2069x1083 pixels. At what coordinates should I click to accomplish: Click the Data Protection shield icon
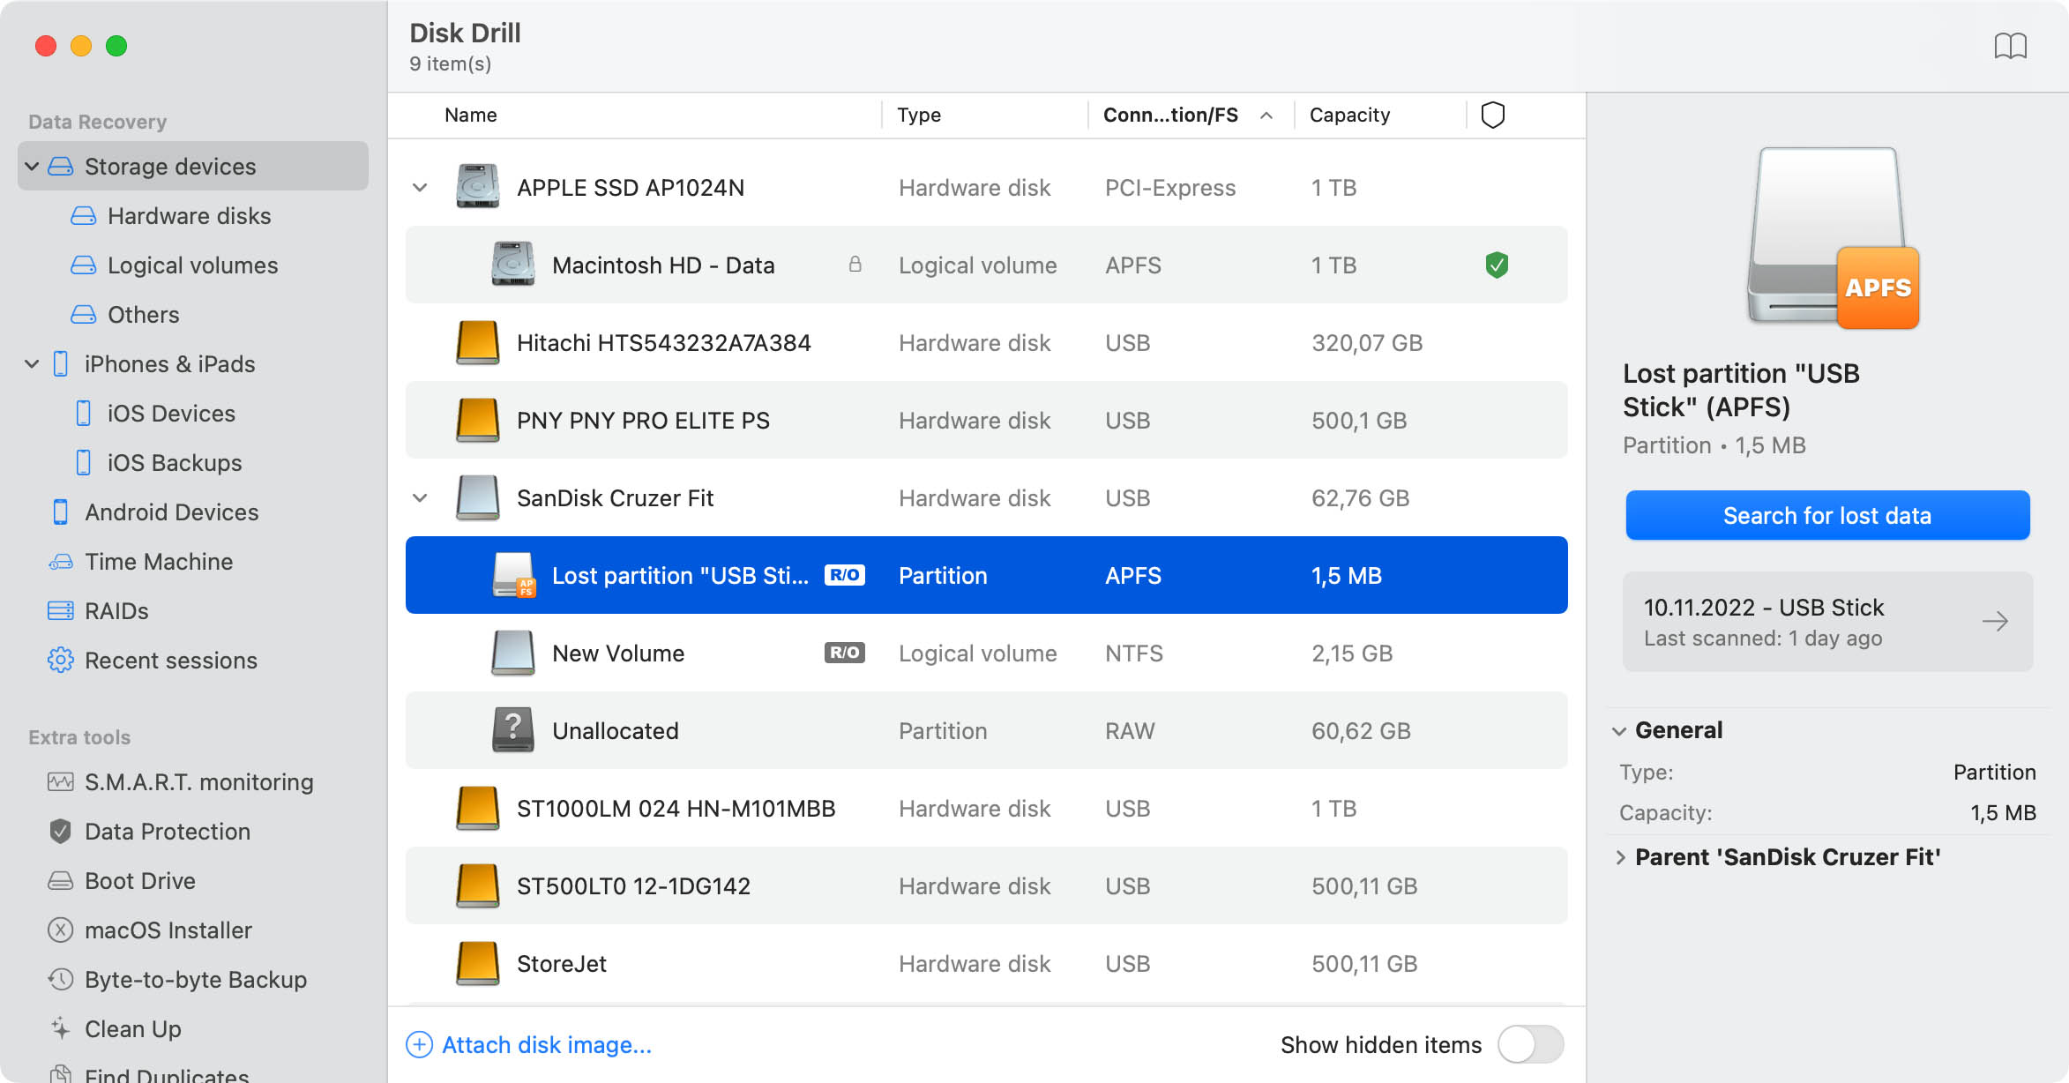[60, 832]
